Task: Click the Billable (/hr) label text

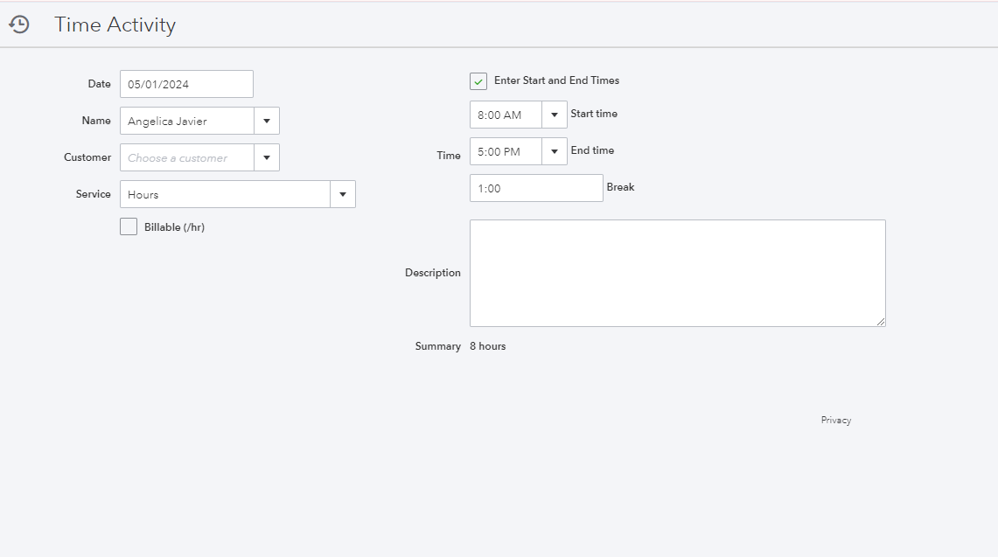Action: pyautogui.click(x=174, y=227)
